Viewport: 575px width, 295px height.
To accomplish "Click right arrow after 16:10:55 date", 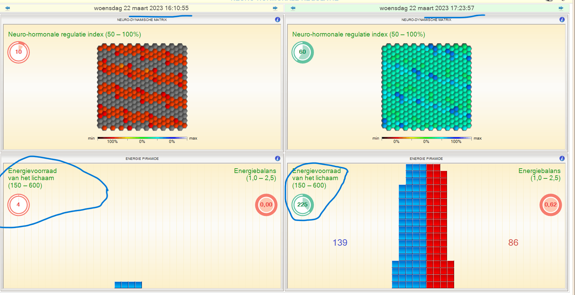I will (x=275, y=8).
